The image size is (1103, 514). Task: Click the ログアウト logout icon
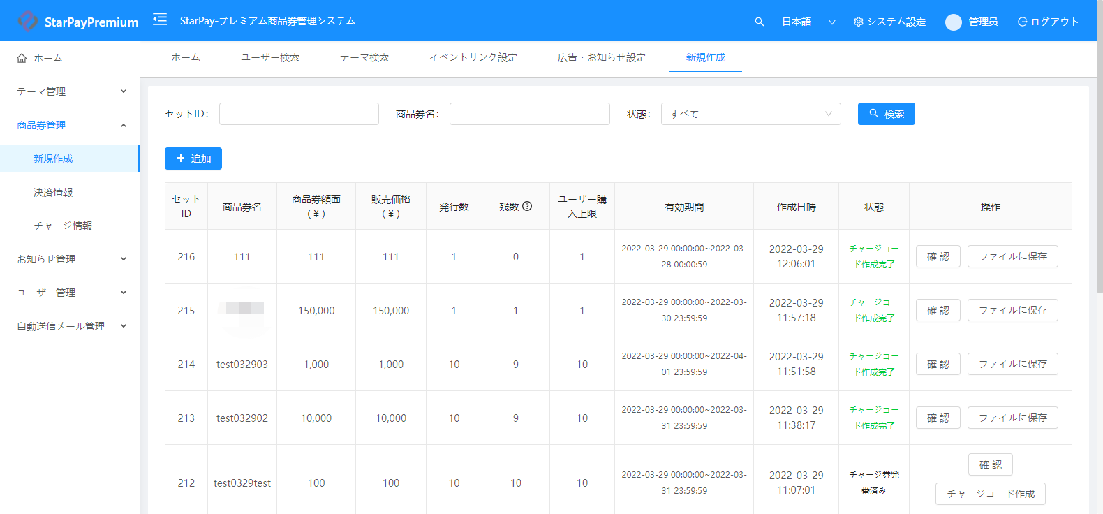click(1022, 22)
